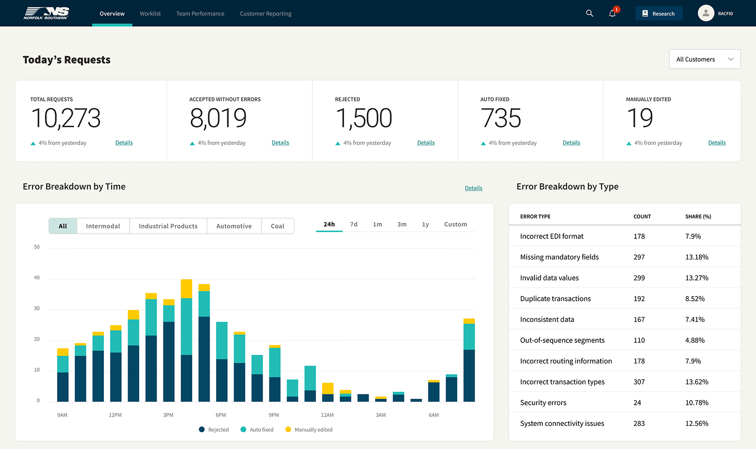Image resolution: width=756 pixels, height=449 pixels.
Task: Sort by COUNT column header
Action: tap(642, 216)
